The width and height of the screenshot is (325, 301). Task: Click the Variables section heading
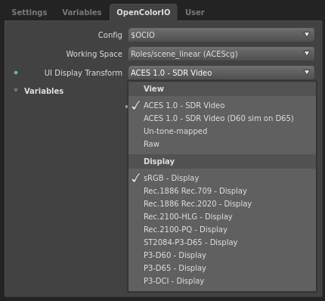44,91
